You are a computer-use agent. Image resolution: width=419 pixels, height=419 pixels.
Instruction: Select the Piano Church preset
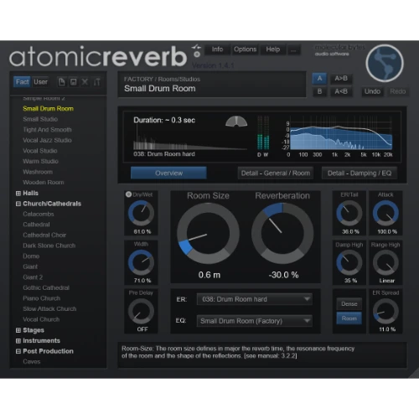(x=41, y=298)
